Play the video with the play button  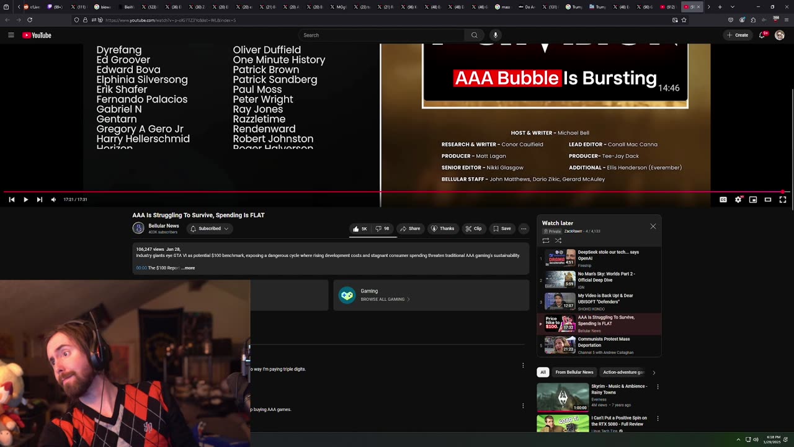[x=25, y=199]
